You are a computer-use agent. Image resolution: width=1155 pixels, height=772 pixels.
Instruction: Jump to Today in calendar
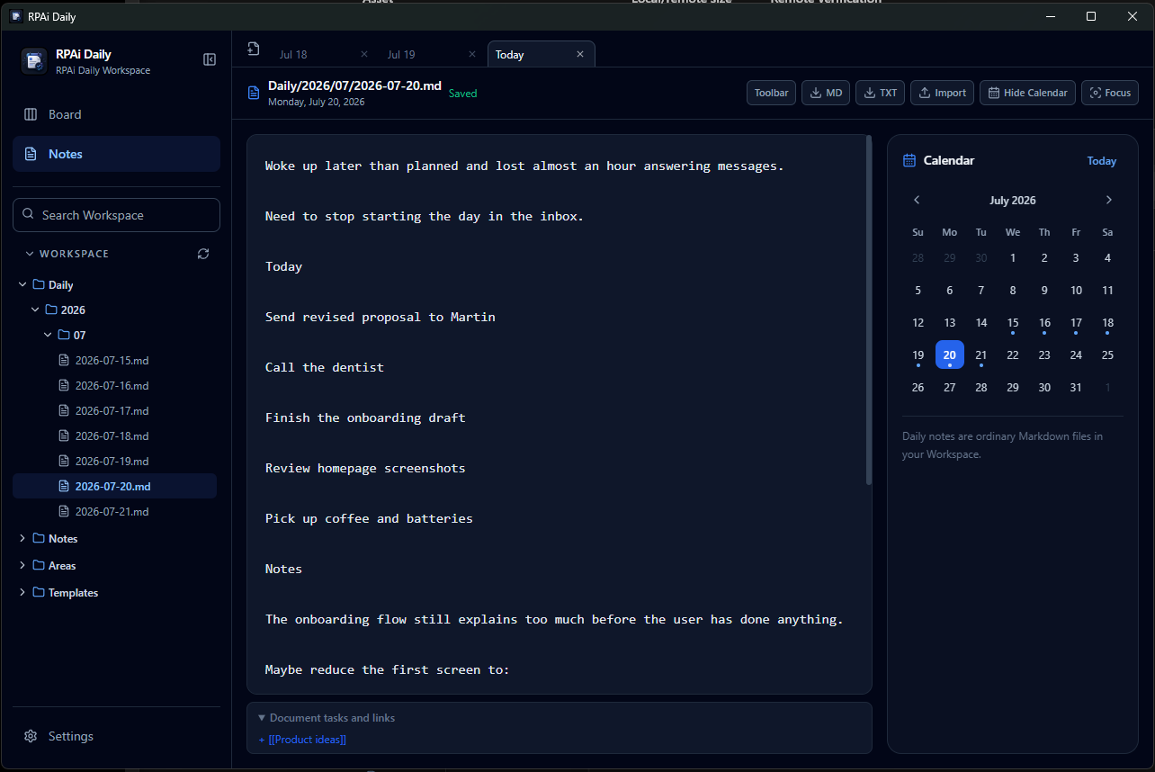[x=1101, y=161]
